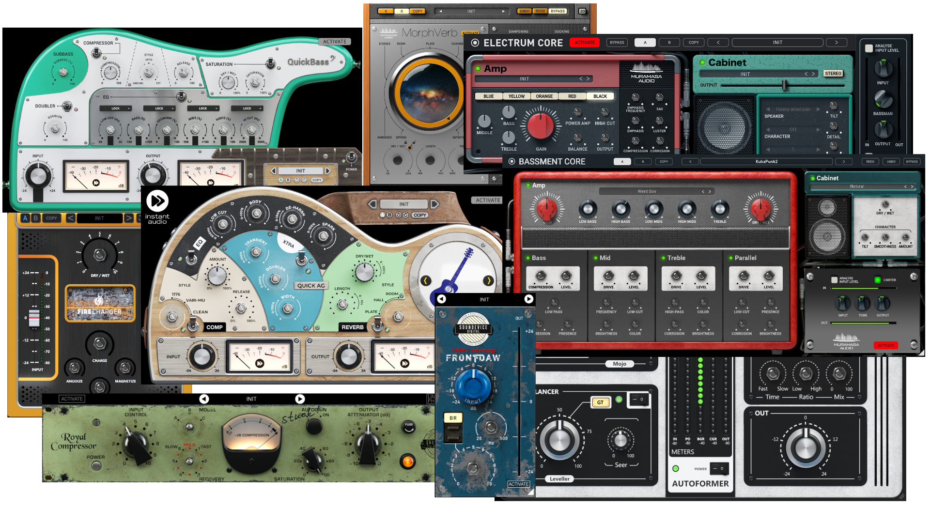Click ACTIVATE on QuickBass

click(335, 42)
